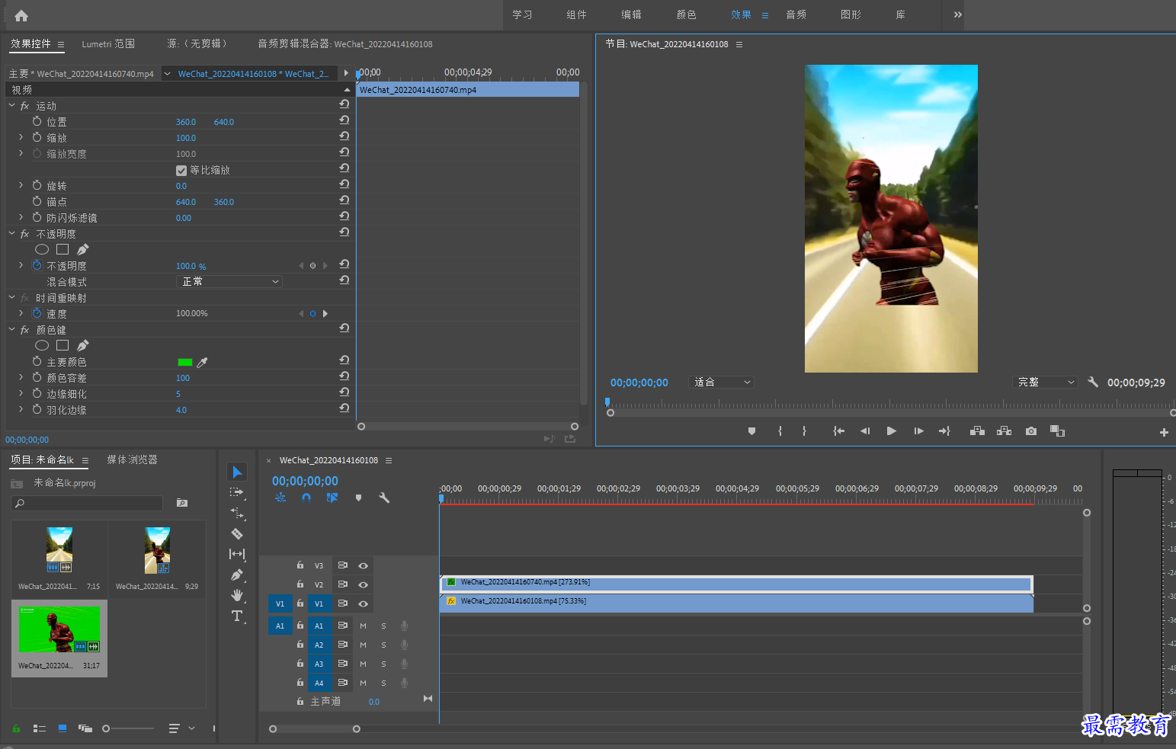This screenshot has height=749, width=1176.
Task: Switch to Editing workspace tab
Action: (x=631, y=14)
